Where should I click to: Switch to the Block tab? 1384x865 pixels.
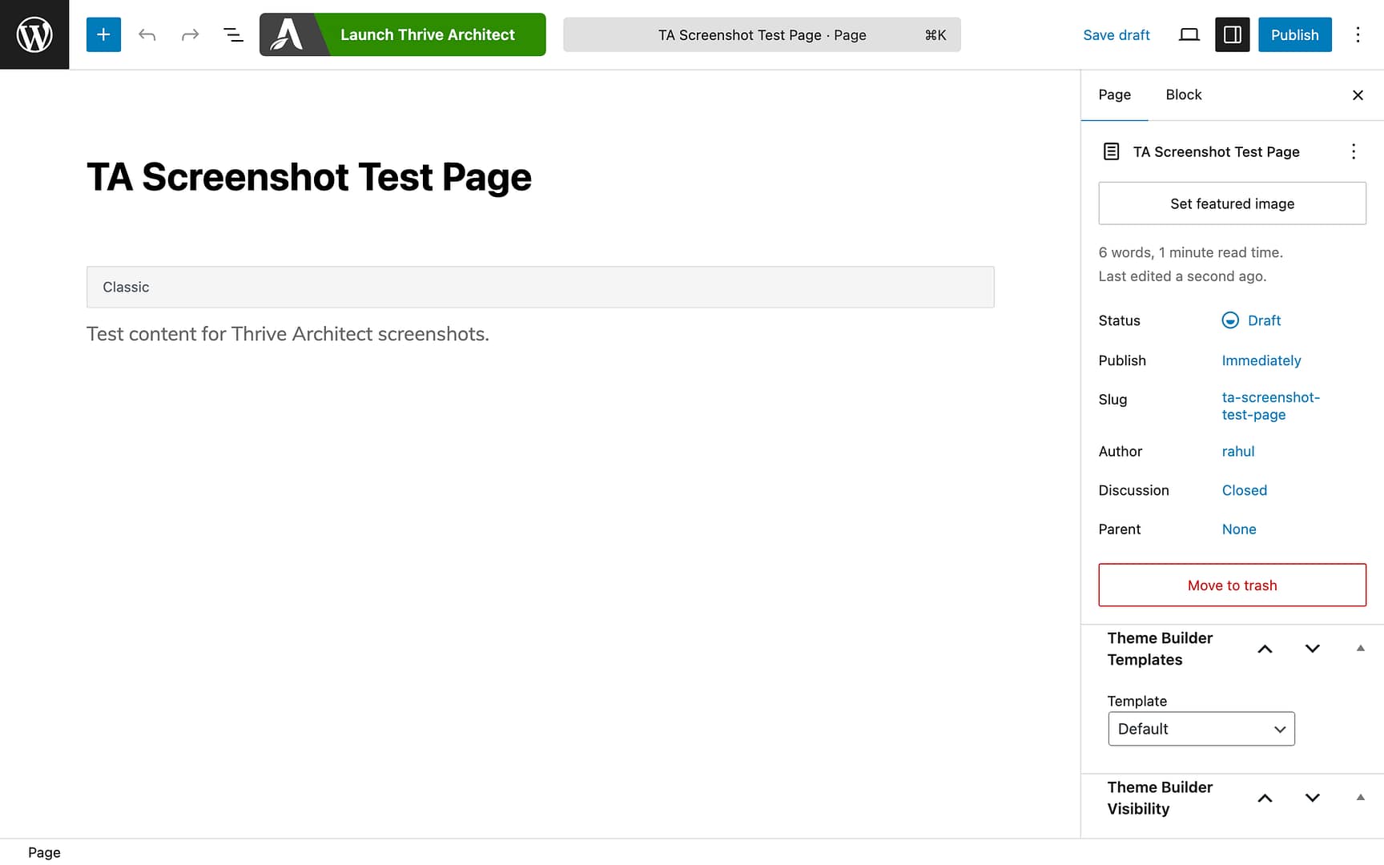point(1183,95)
